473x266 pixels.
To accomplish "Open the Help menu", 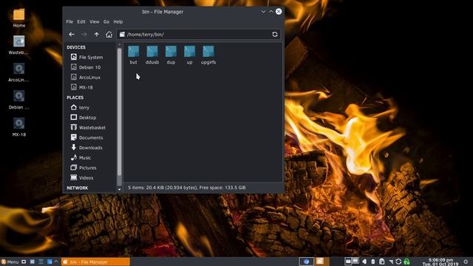I will click(x=118, y=21).
